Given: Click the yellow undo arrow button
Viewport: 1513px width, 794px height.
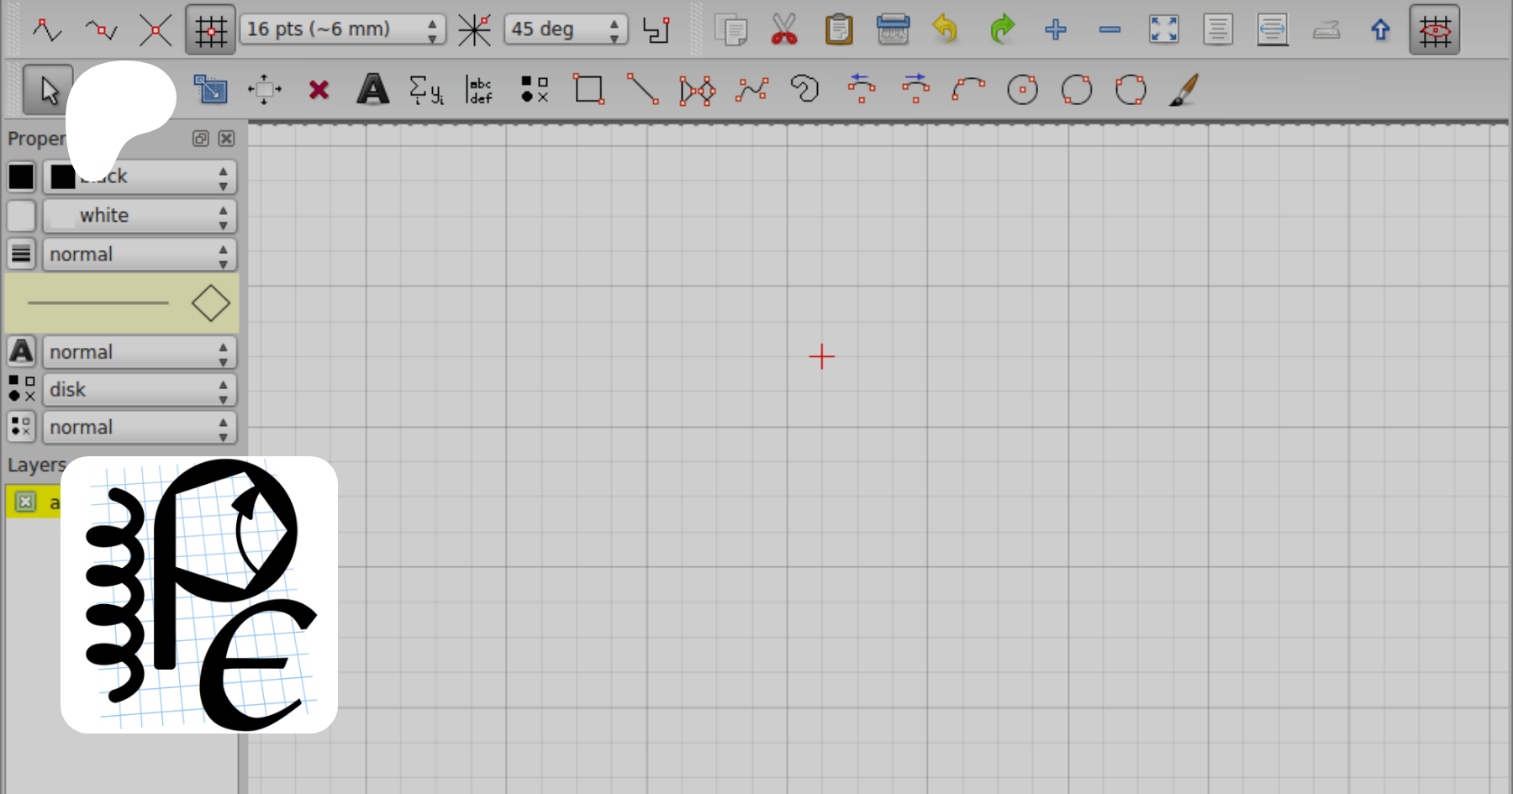Looking at the screenshot, I should click(x=946, y=29).
